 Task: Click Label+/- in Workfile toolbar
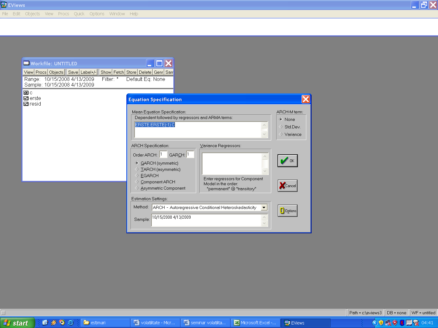coord(89,72)
